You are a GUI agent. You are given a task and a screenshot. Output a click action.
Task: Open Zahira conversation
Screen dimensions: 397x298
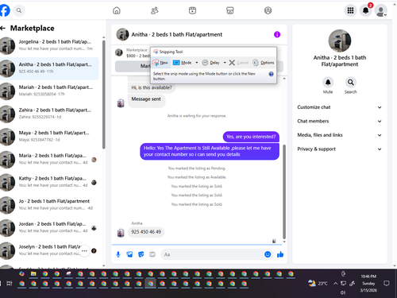click(49, 114)
